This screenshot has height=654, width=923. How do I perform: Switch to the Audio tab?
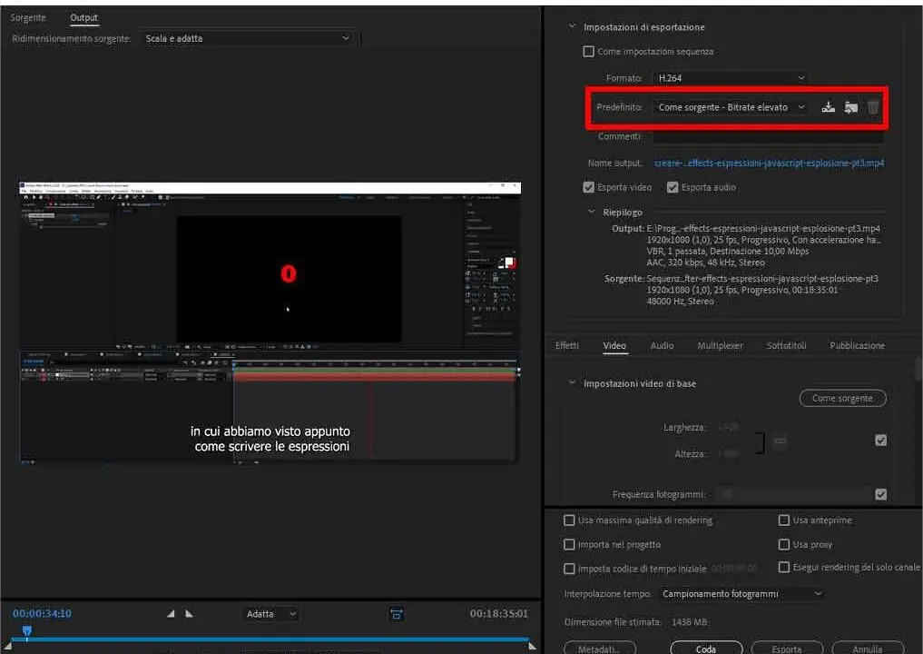[x=662, y=346]
